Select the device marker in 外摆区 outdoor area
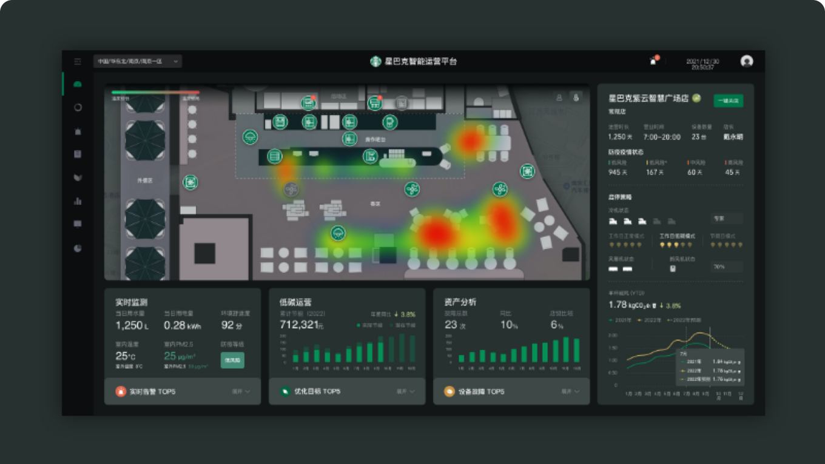This screenshot has height=464, width=825. point(190,182)
